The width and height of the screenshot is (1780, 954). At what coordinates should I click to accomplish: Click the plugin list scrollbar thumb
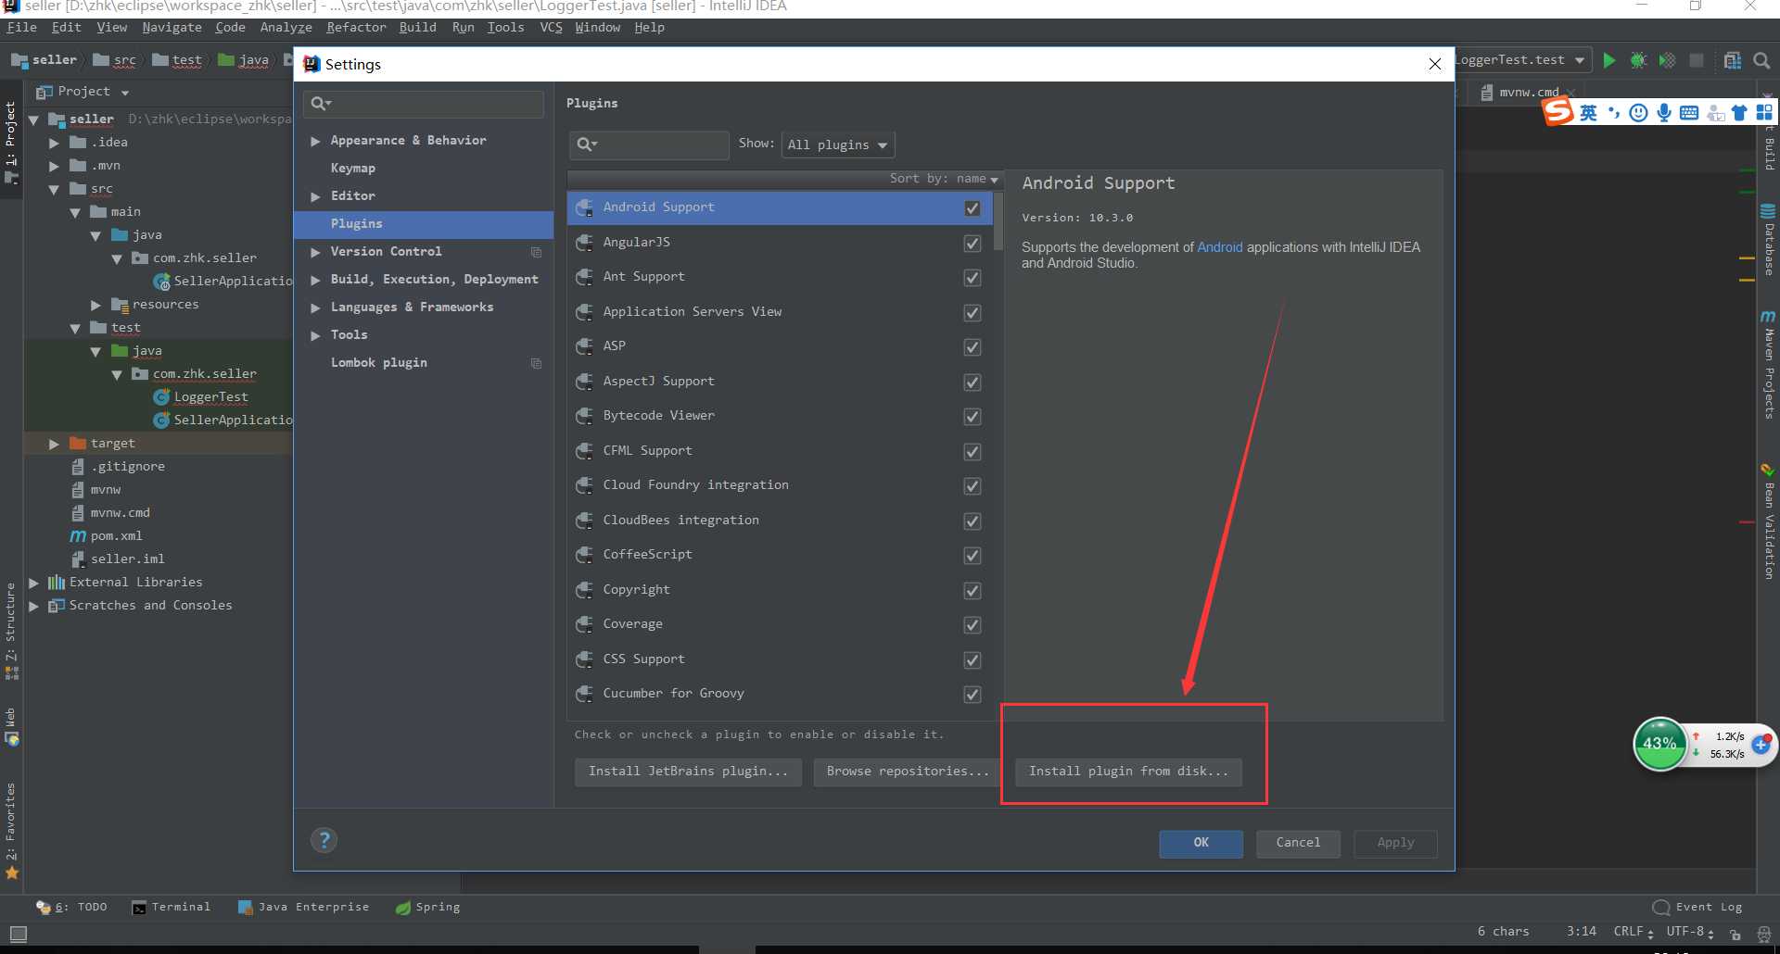tap(998, 220)
